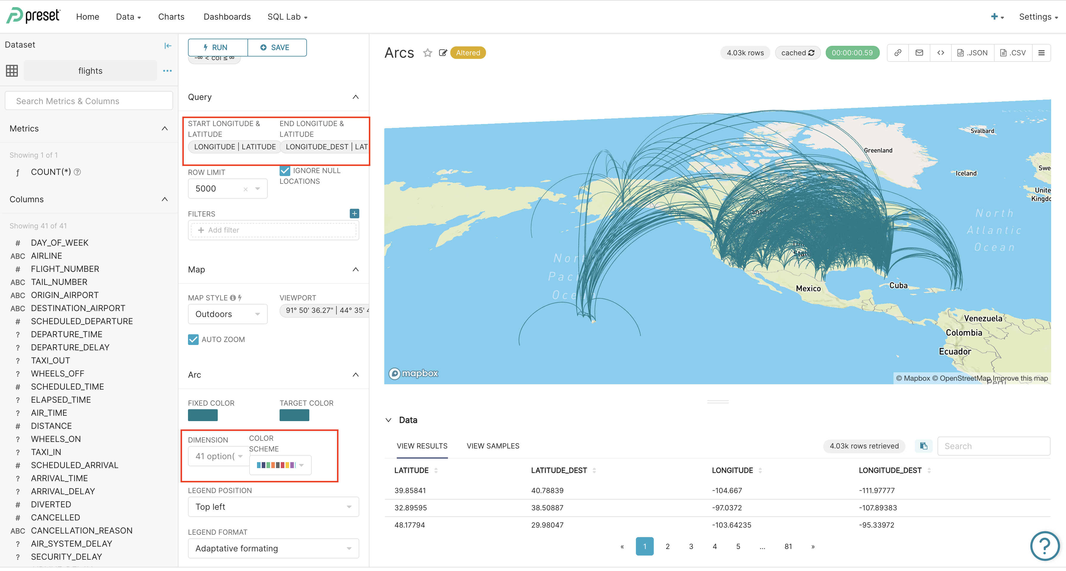Uncheck Ignore Null Locations checkbox

click(x=285, y=171)
